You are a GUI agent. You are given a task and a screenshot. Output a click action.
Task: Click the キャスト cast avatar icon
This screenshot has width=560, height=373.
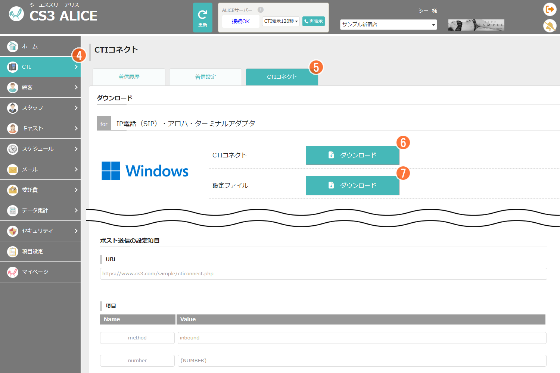[13, 128]
